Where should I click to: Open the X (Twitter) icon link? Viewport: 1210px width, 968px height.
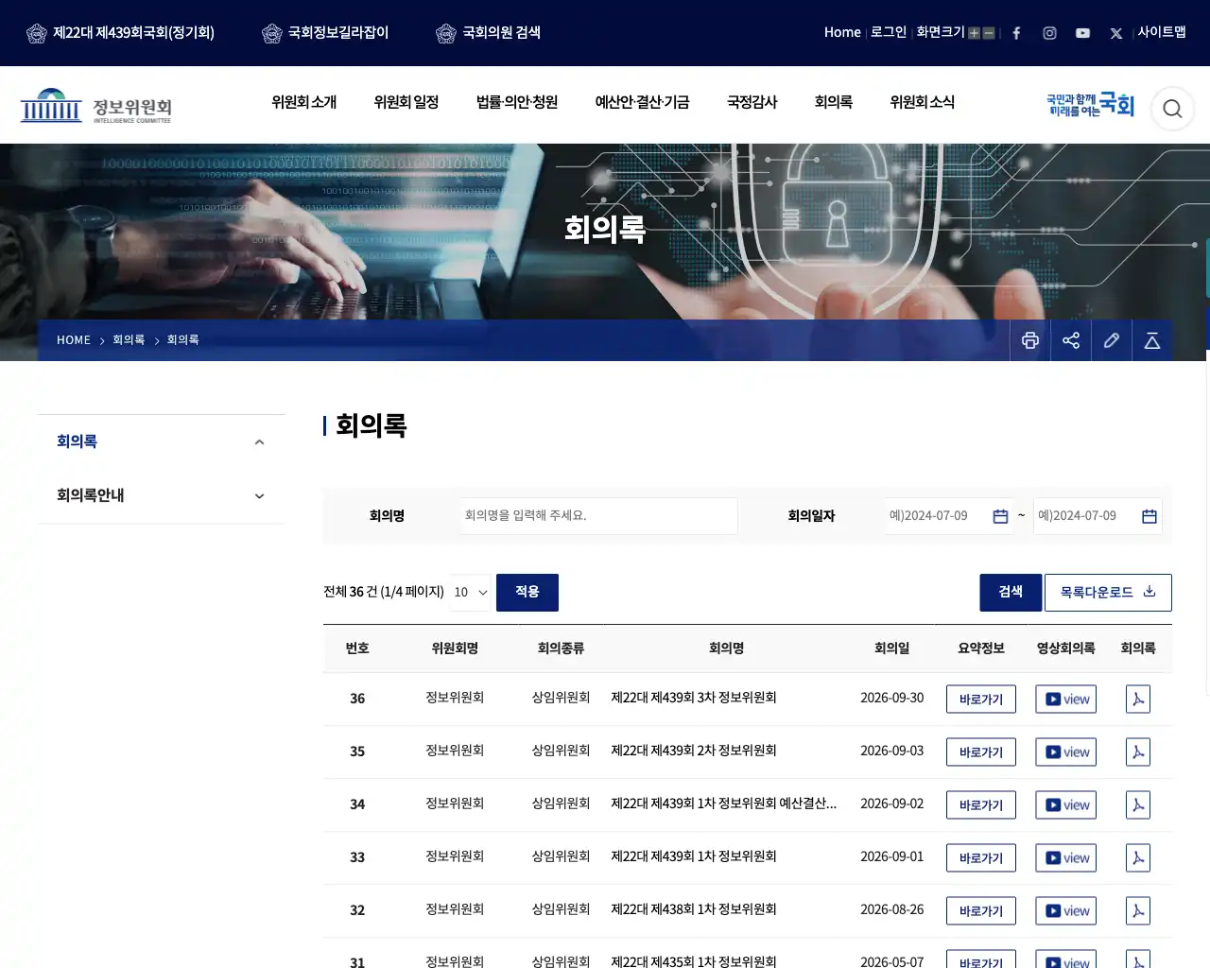point(1116,33)
